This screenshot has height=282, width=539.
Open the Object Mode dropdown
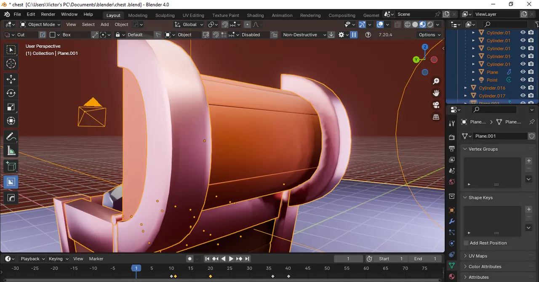pos(41,24)
